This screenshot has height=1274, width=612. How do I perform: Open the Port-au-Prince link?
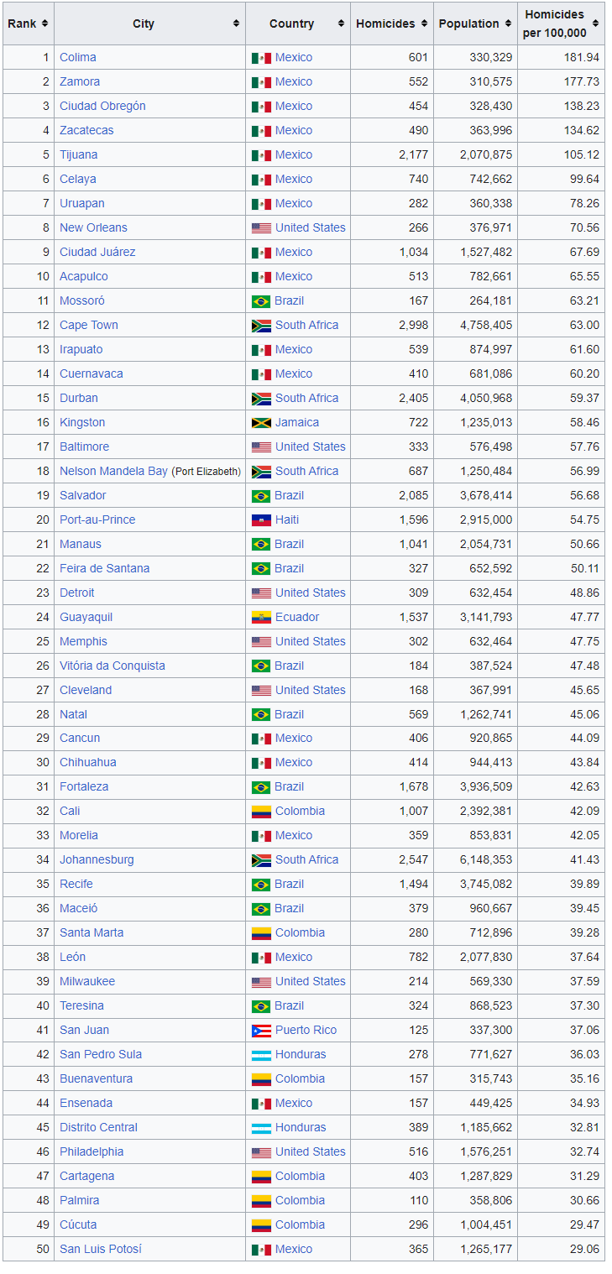97,520
